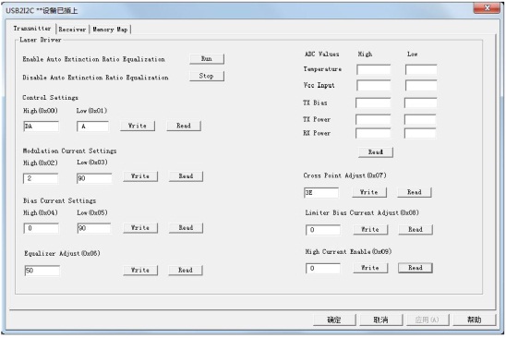Focus the Cross Point Adjust(0x07) field
Viewport: 506px width, 338px height.
pyautogui.click(x=321, y=193)
